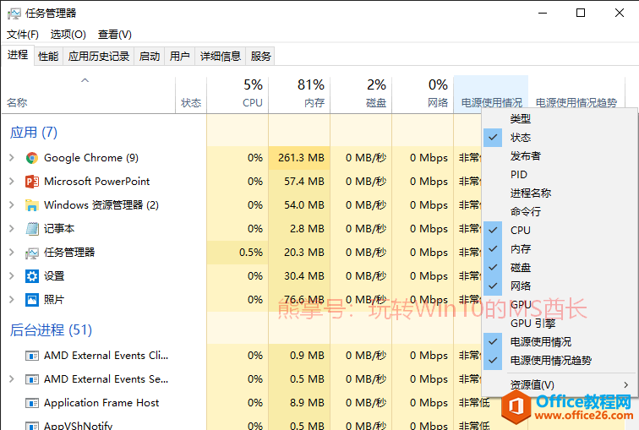Expand the Google Chrome process group

11,158
